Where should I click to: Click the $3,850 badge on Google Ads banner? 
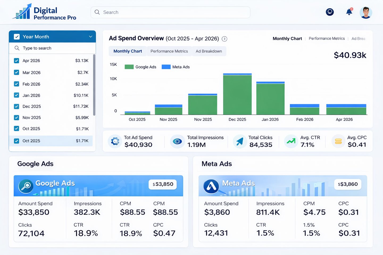pyautogui.click(x=163, y=184)
